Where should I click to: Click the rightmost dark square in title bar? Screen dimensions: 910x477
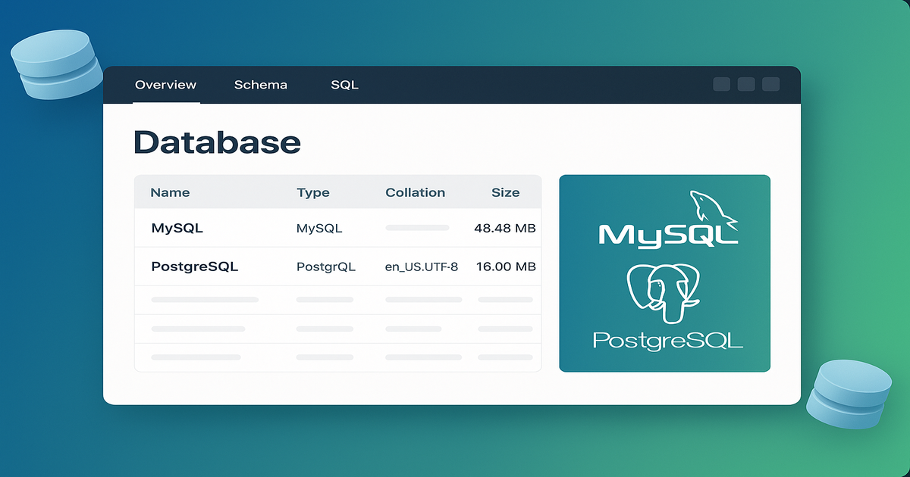[x=772, y=84]
